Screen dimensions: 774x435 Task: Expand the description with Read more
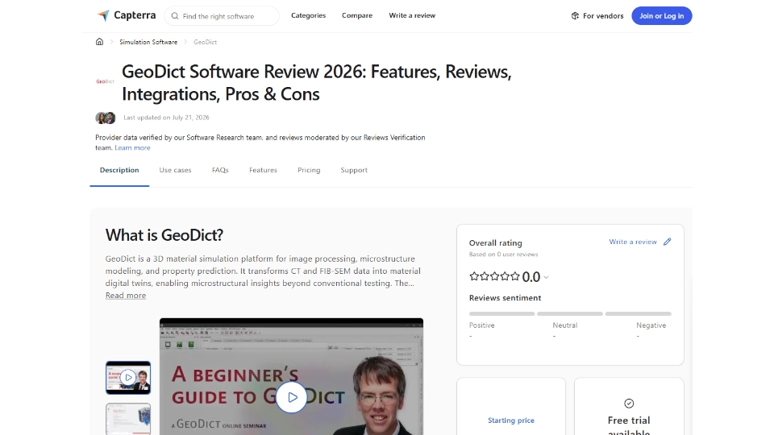point(126,296)
